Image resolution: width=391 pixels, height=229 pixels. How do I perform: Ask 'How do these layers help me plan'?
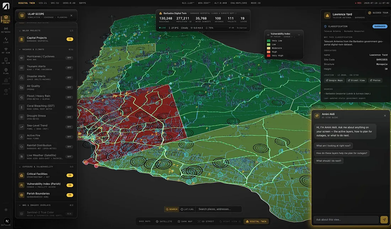[342, 153]
